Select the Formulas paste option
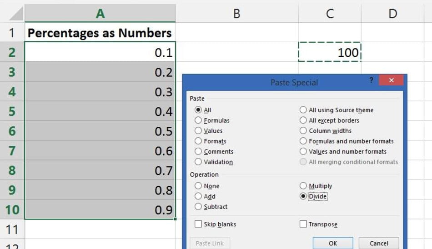Viewport: 432px width, 249px height. (x=198, y=120)
